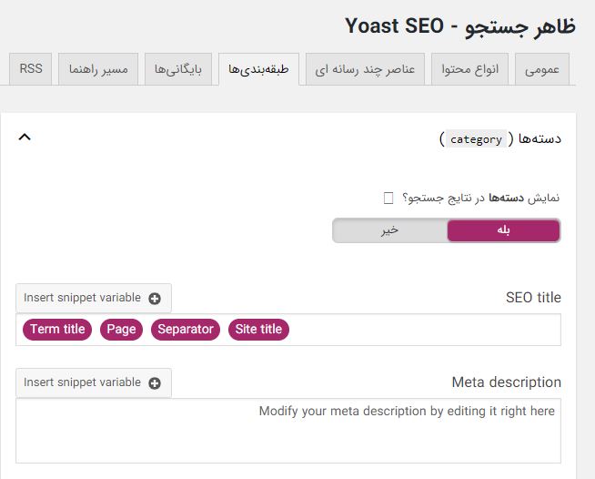Click the Meta description label

point(506,382)
